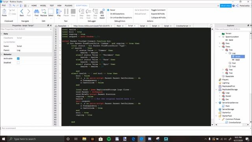Expand the Ores folder in Explorer

point(220,43)
